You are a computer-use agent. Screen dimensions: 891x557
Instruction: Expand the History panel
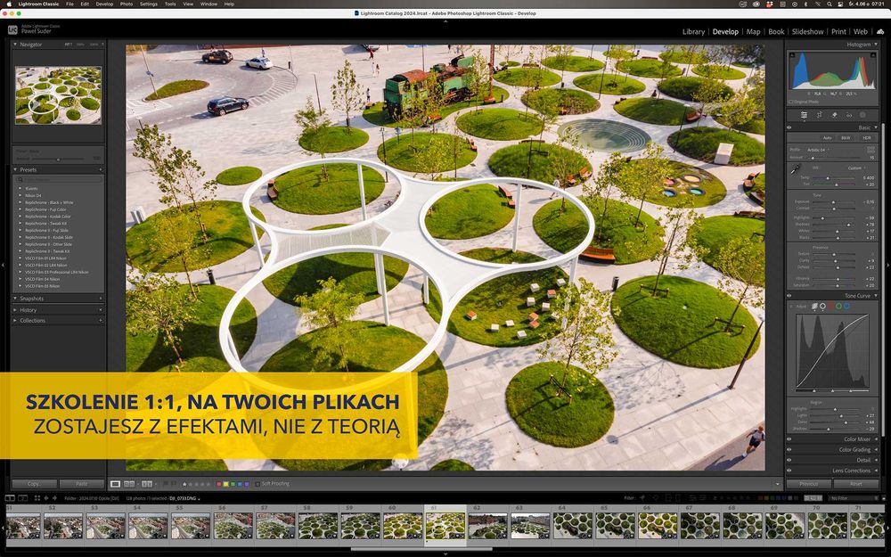pyautogui.click(x=15, y=310)
